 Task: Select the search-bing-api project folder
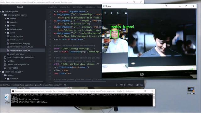(x=14, y=72)
